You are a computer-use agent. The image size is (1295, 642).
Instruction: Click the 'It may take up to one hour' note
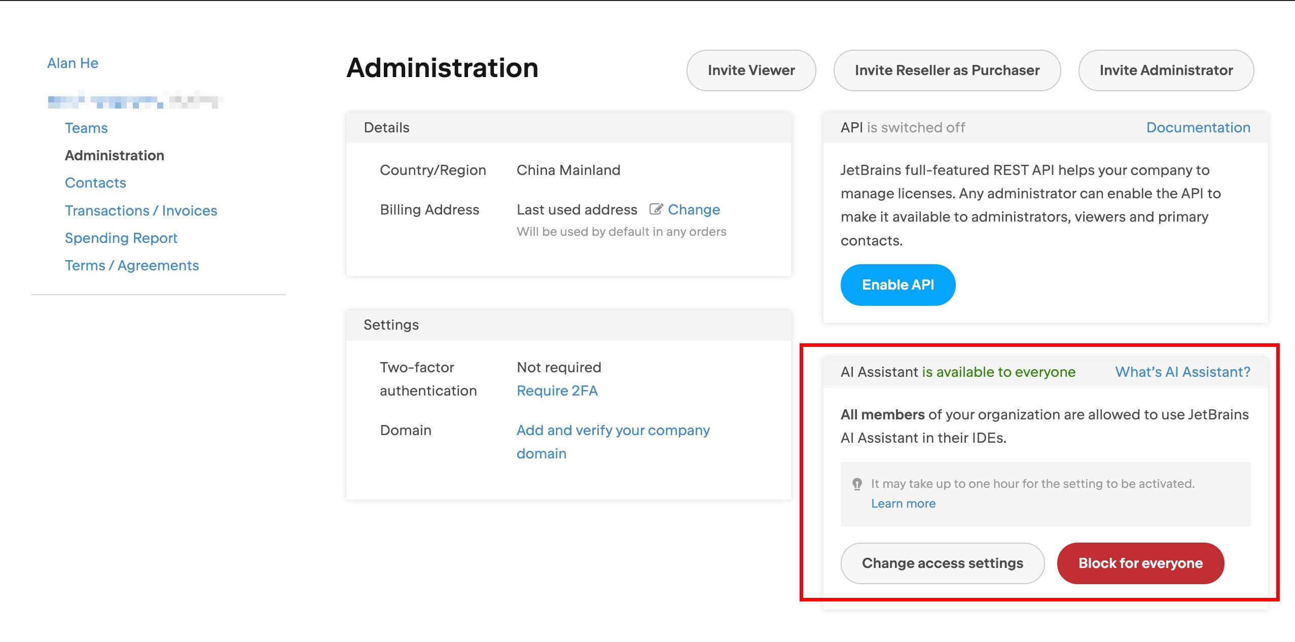click(1033, 483)
